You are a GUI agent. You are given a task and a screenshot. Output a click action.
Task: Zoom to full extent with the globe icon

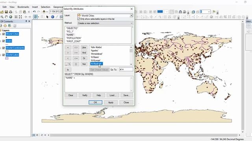[x=11, y=17]
